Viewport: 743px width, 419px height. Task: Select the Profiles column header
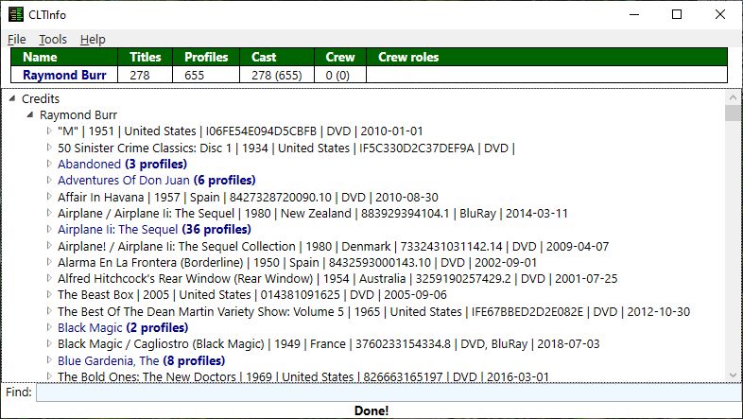[206, 57]
